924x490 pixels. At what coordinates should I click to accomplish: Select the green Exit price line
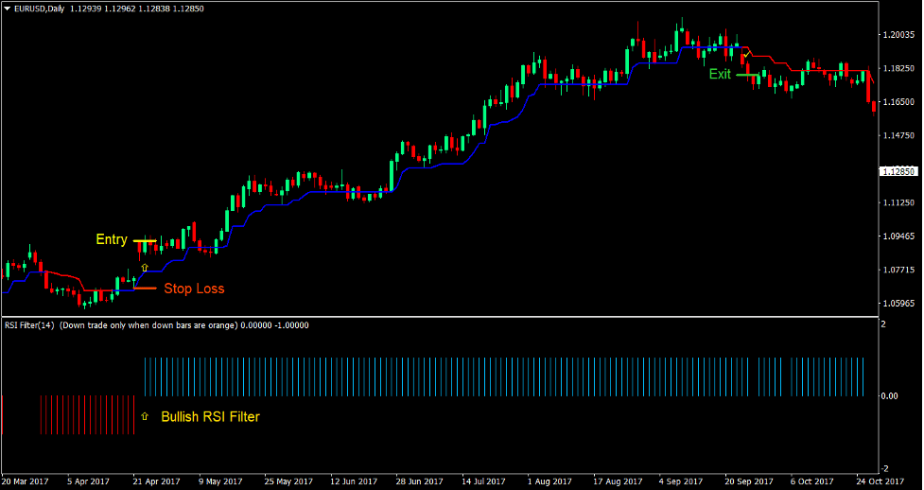[x=748, y=75]
